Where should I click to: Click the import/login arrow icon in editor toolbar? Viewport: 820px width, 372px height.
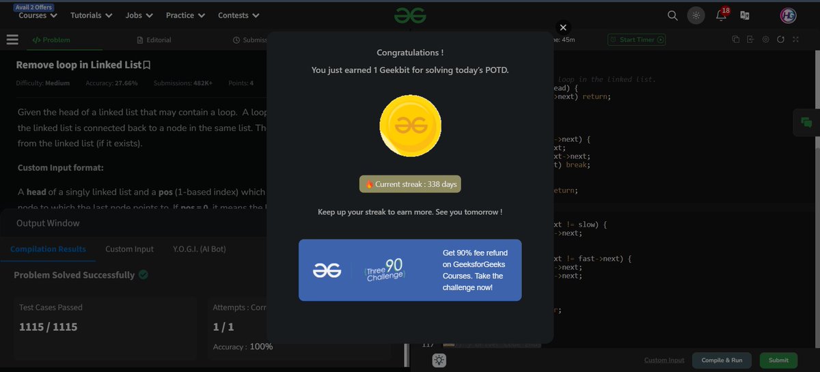point(750,40)
